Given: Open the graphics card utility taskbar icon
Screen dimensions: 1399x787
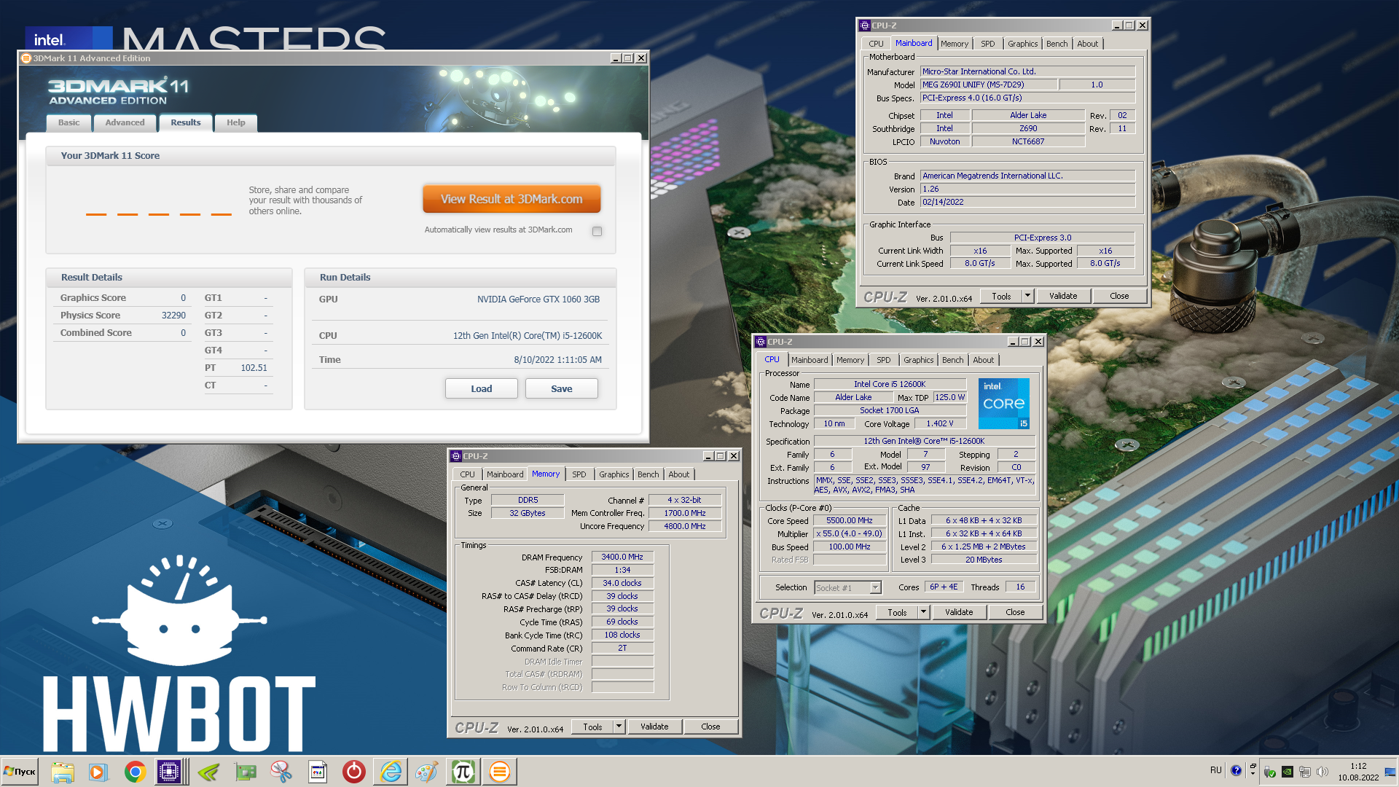Looking at the screenshot, I should point(246,772).
